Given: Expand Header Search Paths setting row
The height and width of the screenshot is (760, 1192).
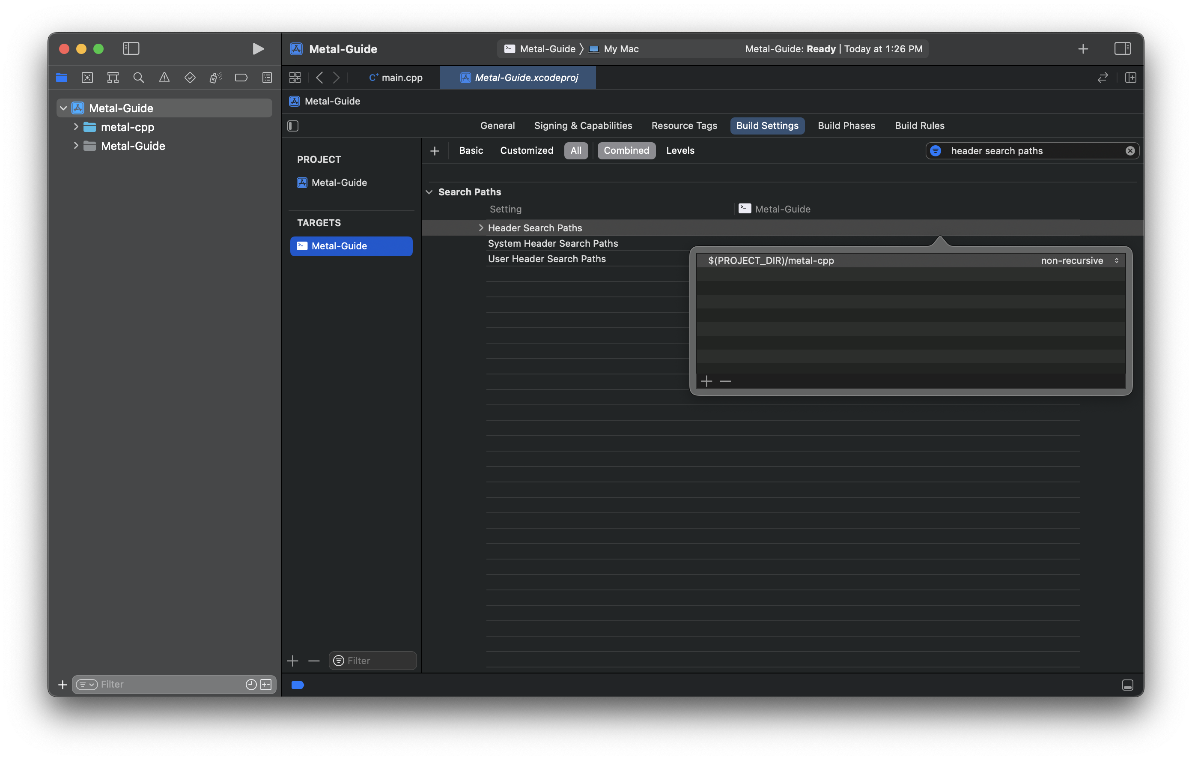Looking at the screenshot, I should 481,228.
